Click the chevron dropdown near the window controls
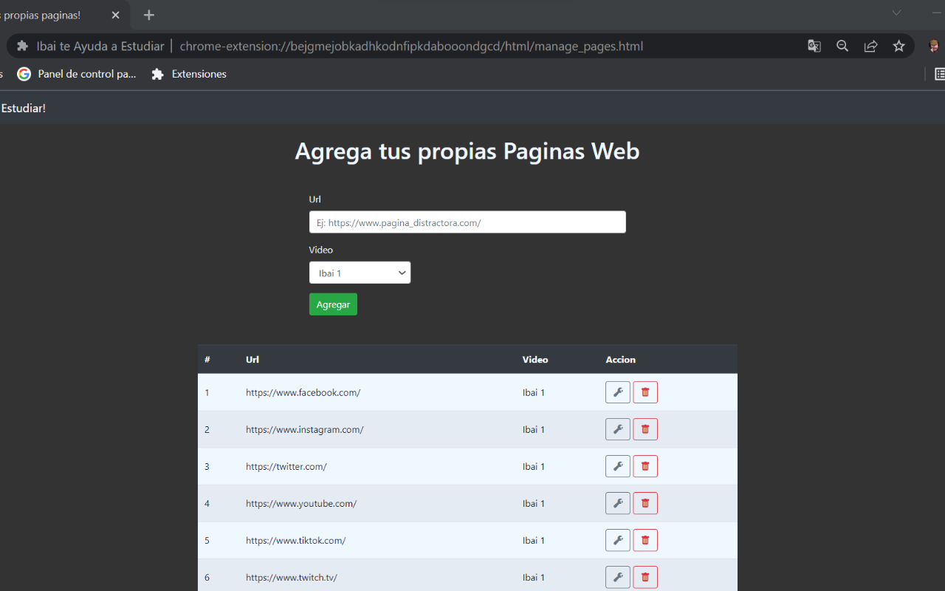The image size is (945, 591). coord(896,13)
